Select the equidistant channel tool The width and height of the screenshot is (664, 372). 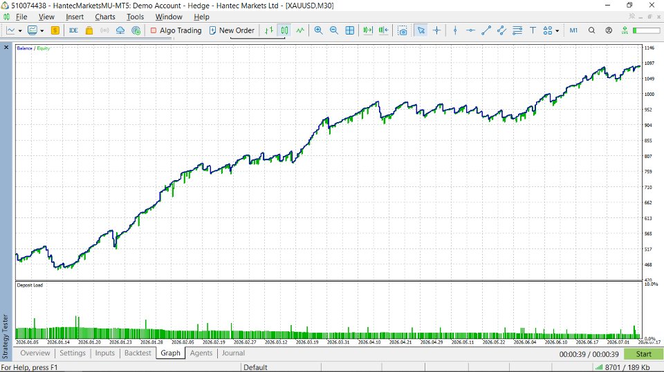502,30
